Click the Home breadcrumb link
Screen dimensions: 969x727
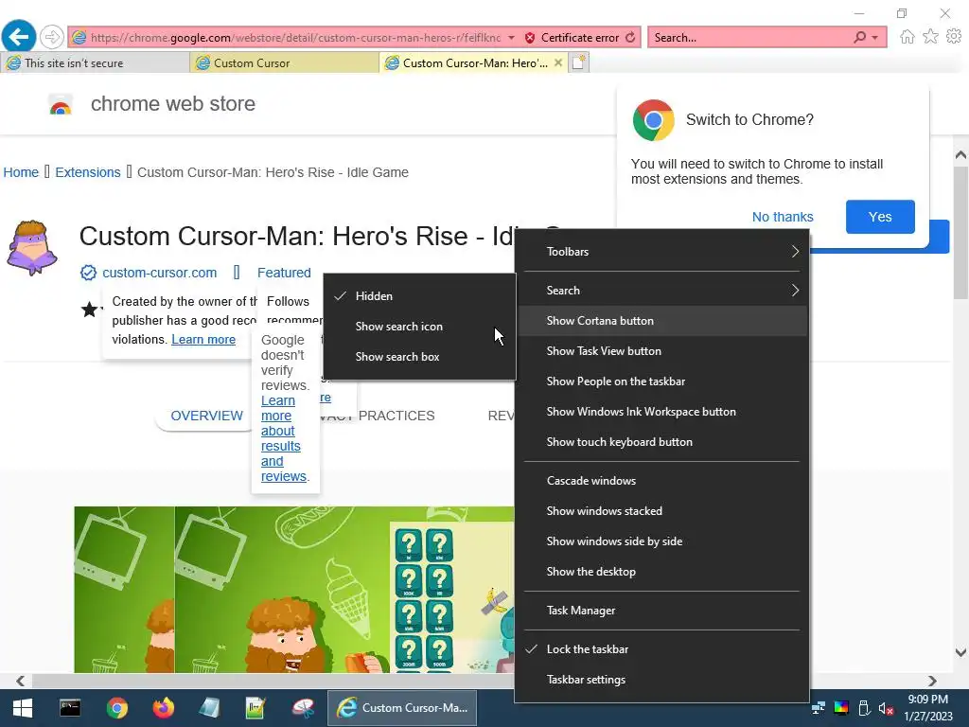point(21,172)
